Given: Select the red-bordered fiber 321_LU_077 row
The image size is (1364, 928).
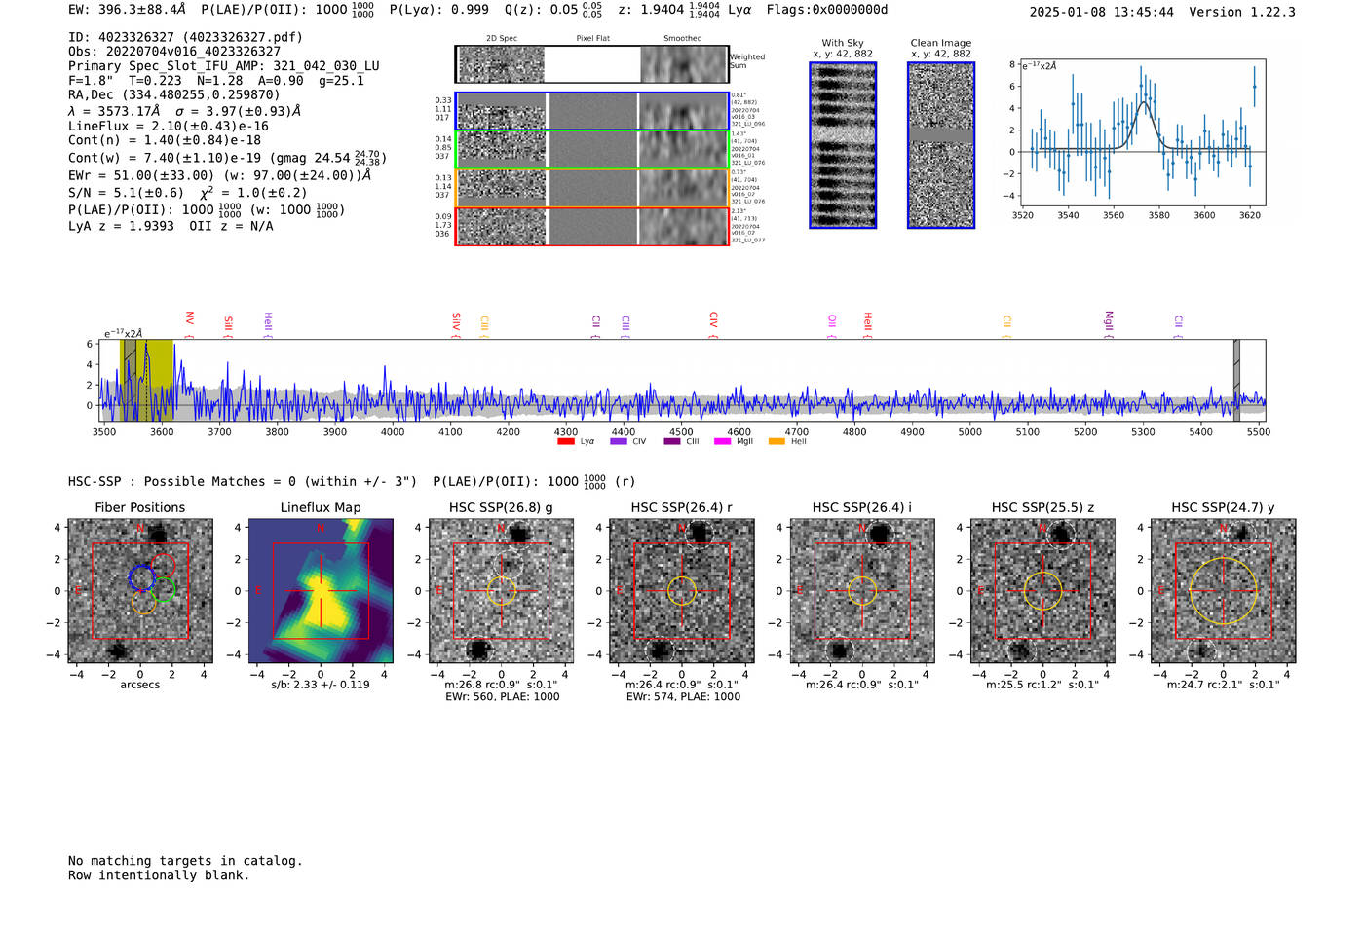Looking at the screenshot, I should 591,226.
